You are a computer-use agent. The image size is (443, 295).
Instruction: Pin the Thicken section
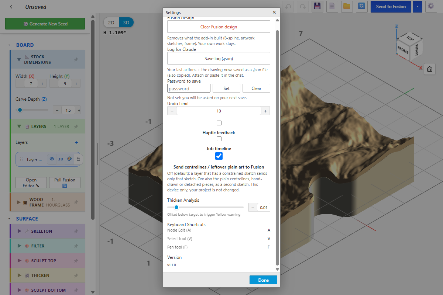coord(76,275)
